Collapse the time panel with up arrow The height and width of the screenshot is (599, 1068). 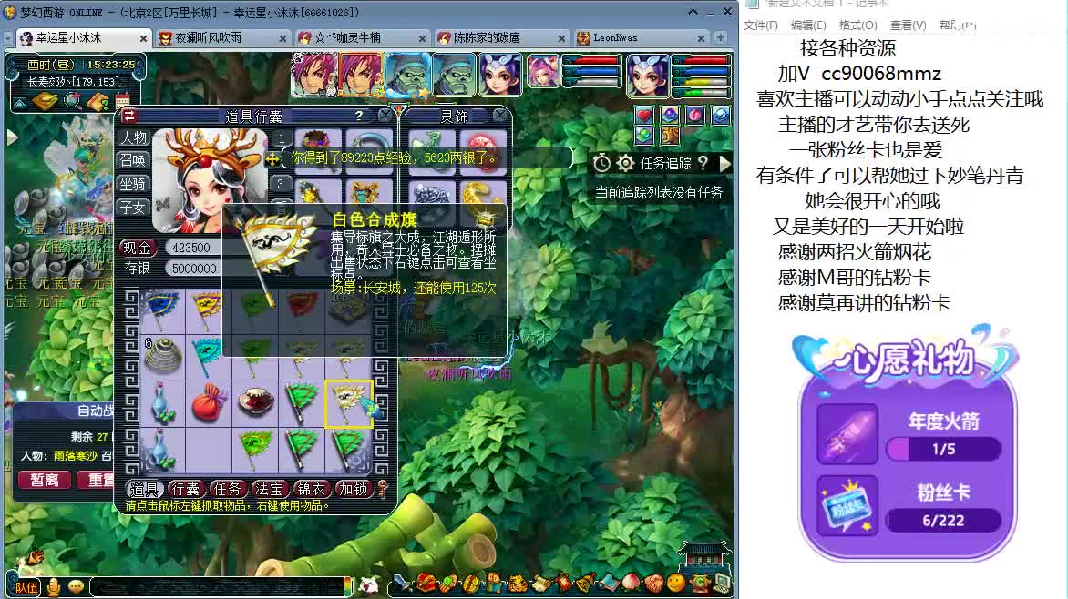tap(19, 104)
